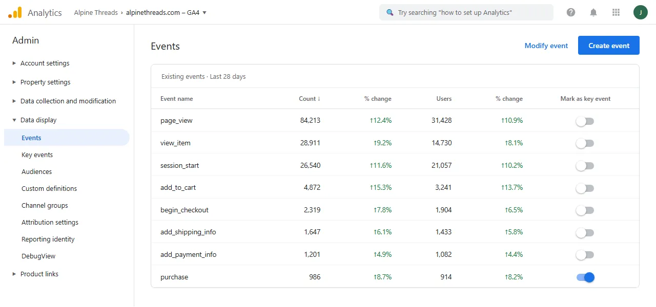This screenshot has height=307, width=656.
Task: Toggle key event for add_to_cart
Action: click(585, 188)
